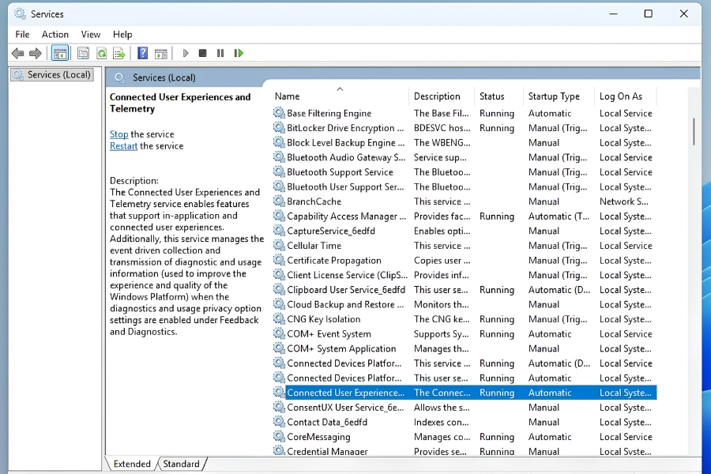Click the Stop the service link
This screenshot has height=474, width=711.
pyautogui.click(x=118, y=134)
